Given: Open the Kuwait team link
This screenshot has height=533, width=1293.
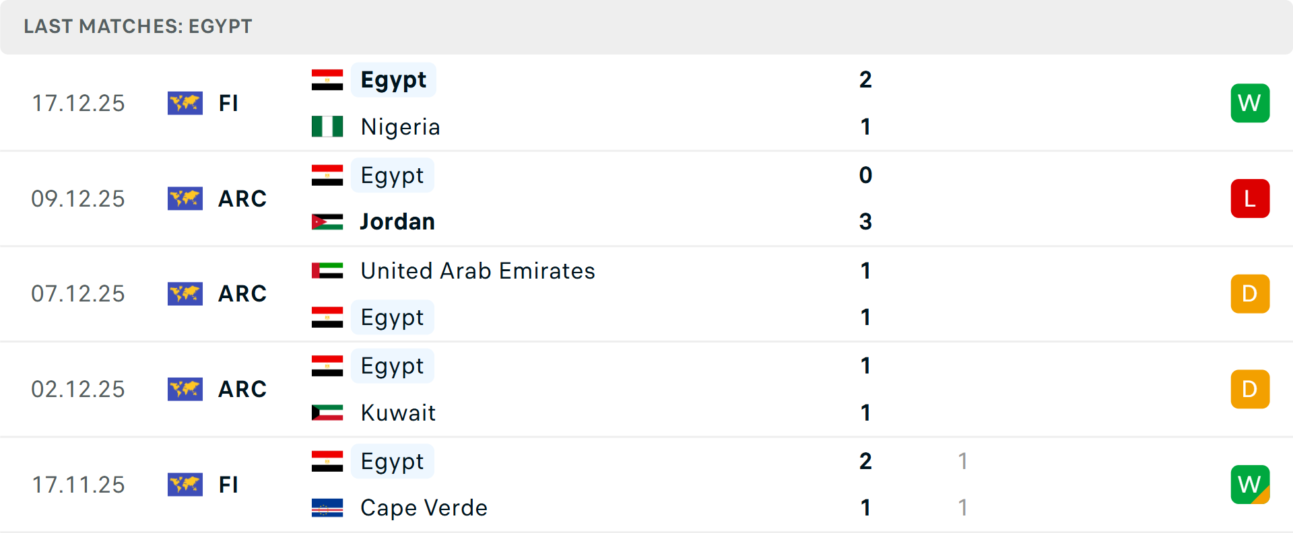Looking at the screenshot, I should click(398, 413).
